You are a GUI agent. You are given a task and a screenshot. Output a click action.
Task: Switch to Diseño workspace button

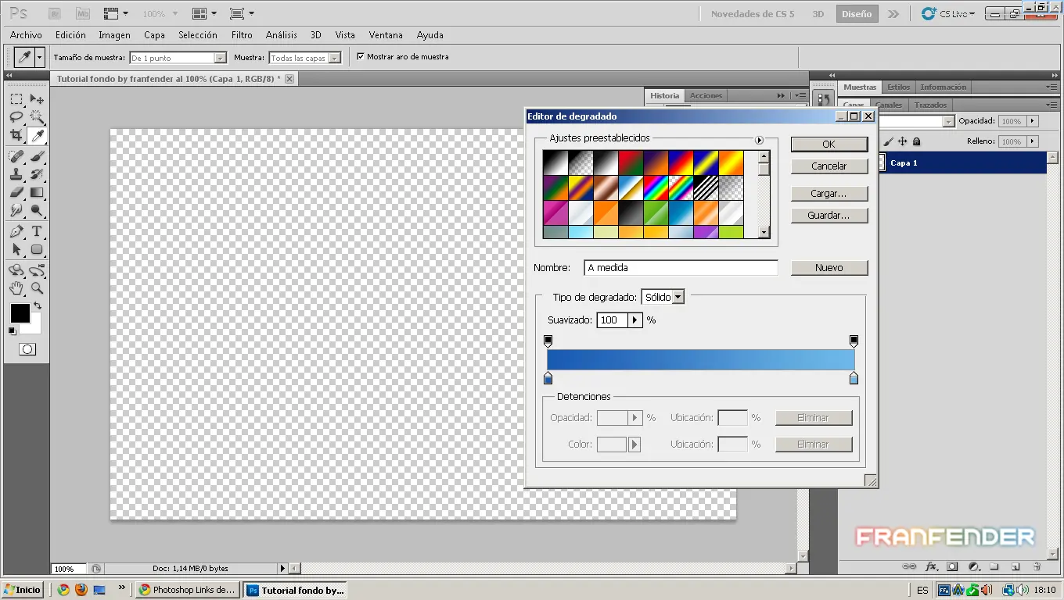pyautogui.click(x=857, y=14)
